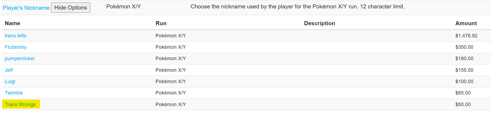Click the Name column header

(x=12, y=23)
